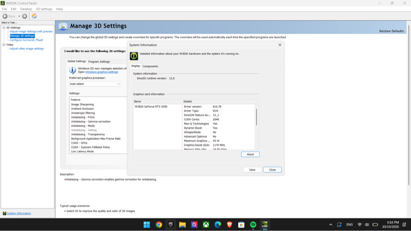Viewport: 411px width, 231px height.
Task: Click the green info icon in System Information dialog
Action: click(x=134, y=56)
